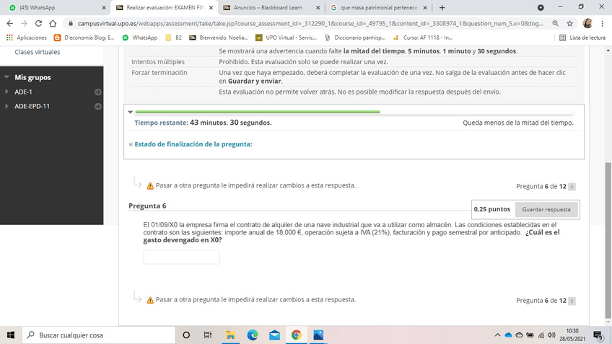Open the volume control in the tray
Screen dimensions: 612x344
(551, 335)
